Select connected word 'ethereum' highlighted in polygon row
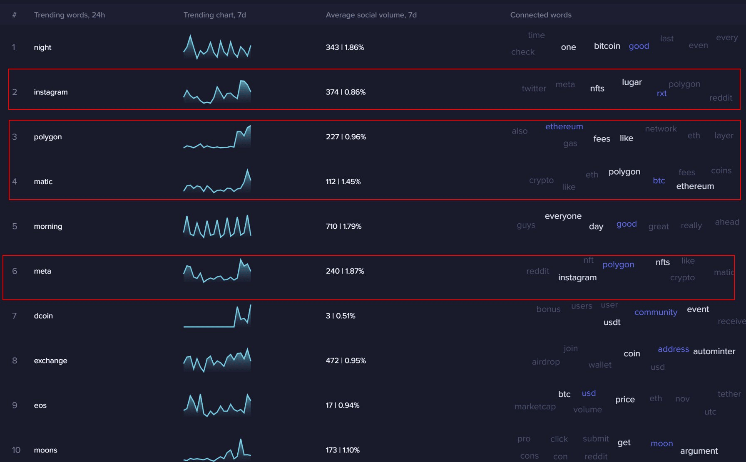746x462 pixels. tap(564, 126)
